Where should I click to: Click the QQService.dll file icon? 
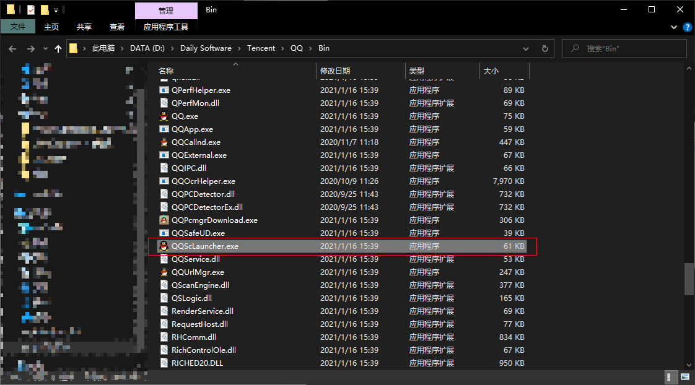click(x=164, y=259)
